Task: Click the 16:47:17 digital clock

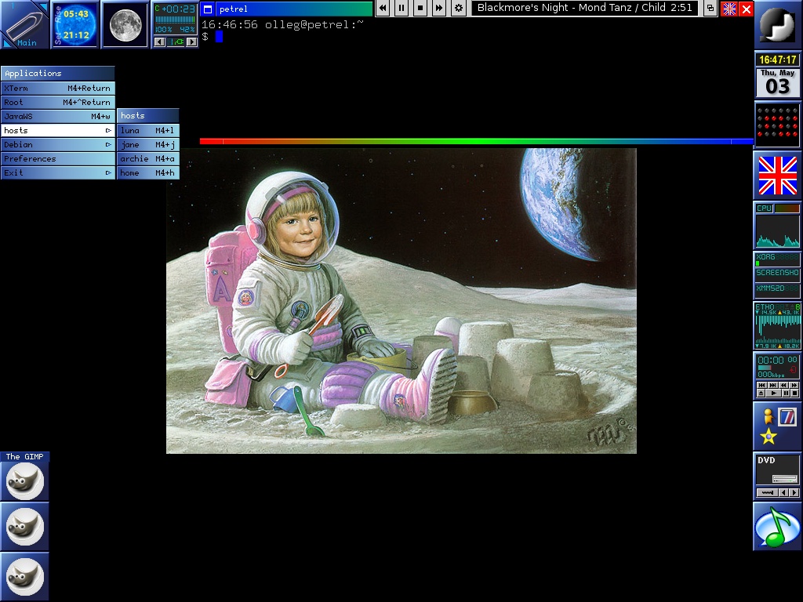Action: click(x=777, y=60)
